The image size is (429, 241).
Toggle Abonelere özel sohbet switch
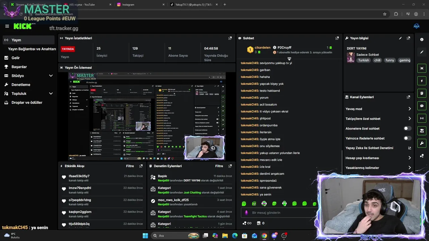(407, 129)
